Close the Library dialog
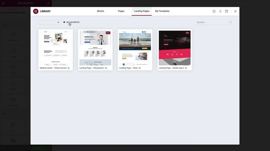 pos(235,11)
